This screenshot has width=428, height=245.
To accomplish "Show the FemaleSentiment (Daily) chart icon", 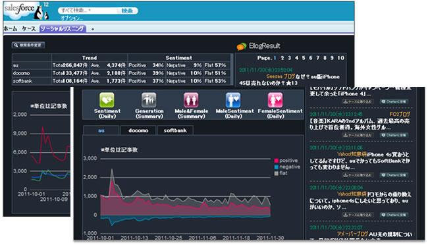I will pos(275,100).
